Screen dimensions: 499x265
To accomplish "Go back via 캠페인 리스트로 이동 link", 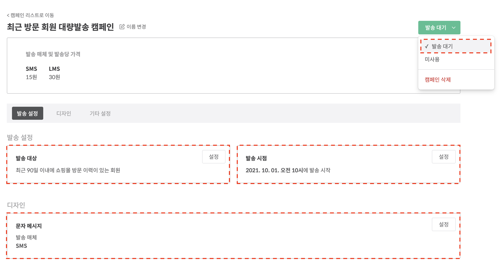I will coord(30,15).
